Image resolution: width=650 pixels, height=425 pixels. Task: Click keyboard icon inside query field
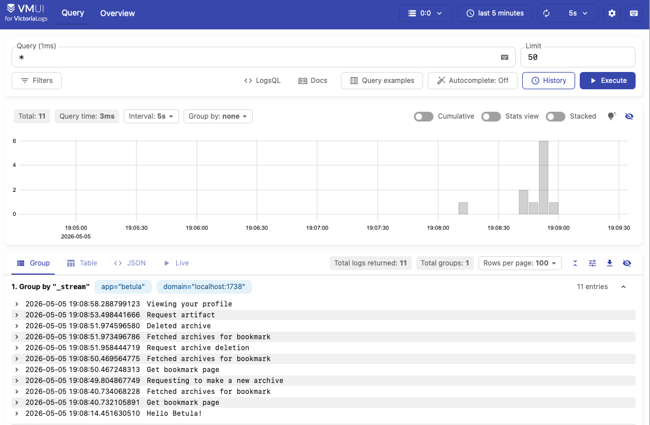(504, 57)
